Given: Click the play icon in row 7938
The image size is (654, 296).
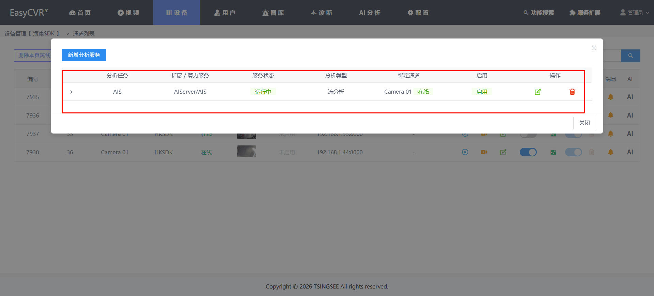Looking at the screenshot, I should click(465, 152).
